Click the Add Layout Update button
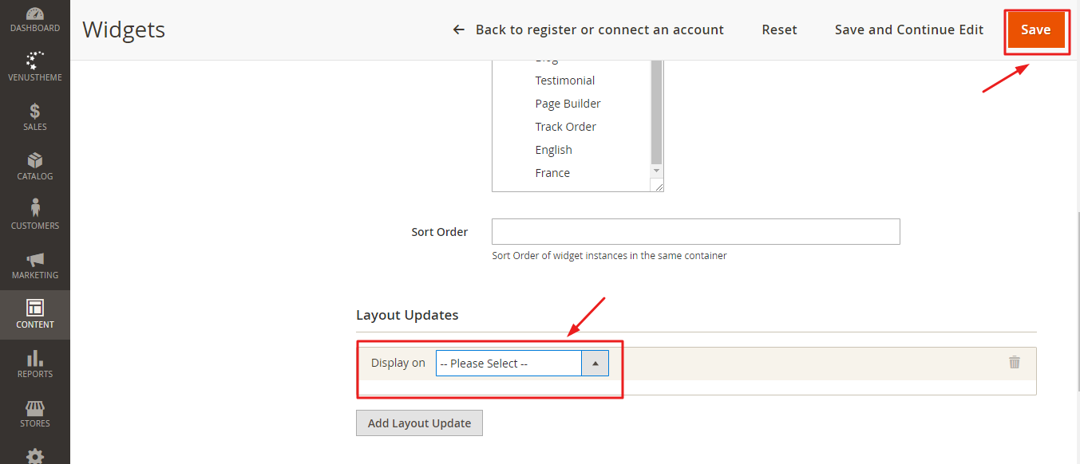Screen dimensions: 1080x464 419,423
